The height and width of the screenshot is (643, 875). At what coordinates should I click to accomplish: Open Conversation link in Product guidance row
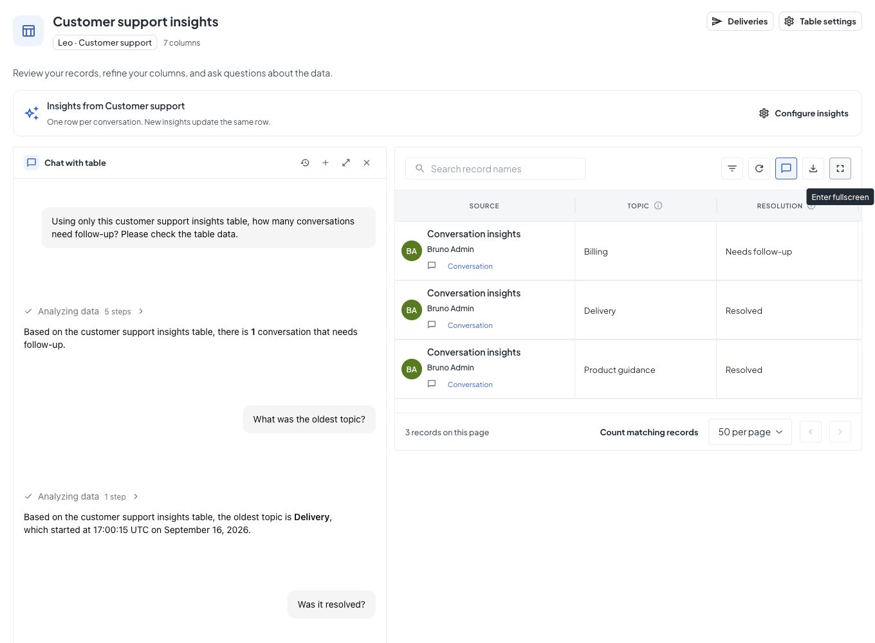470,385
